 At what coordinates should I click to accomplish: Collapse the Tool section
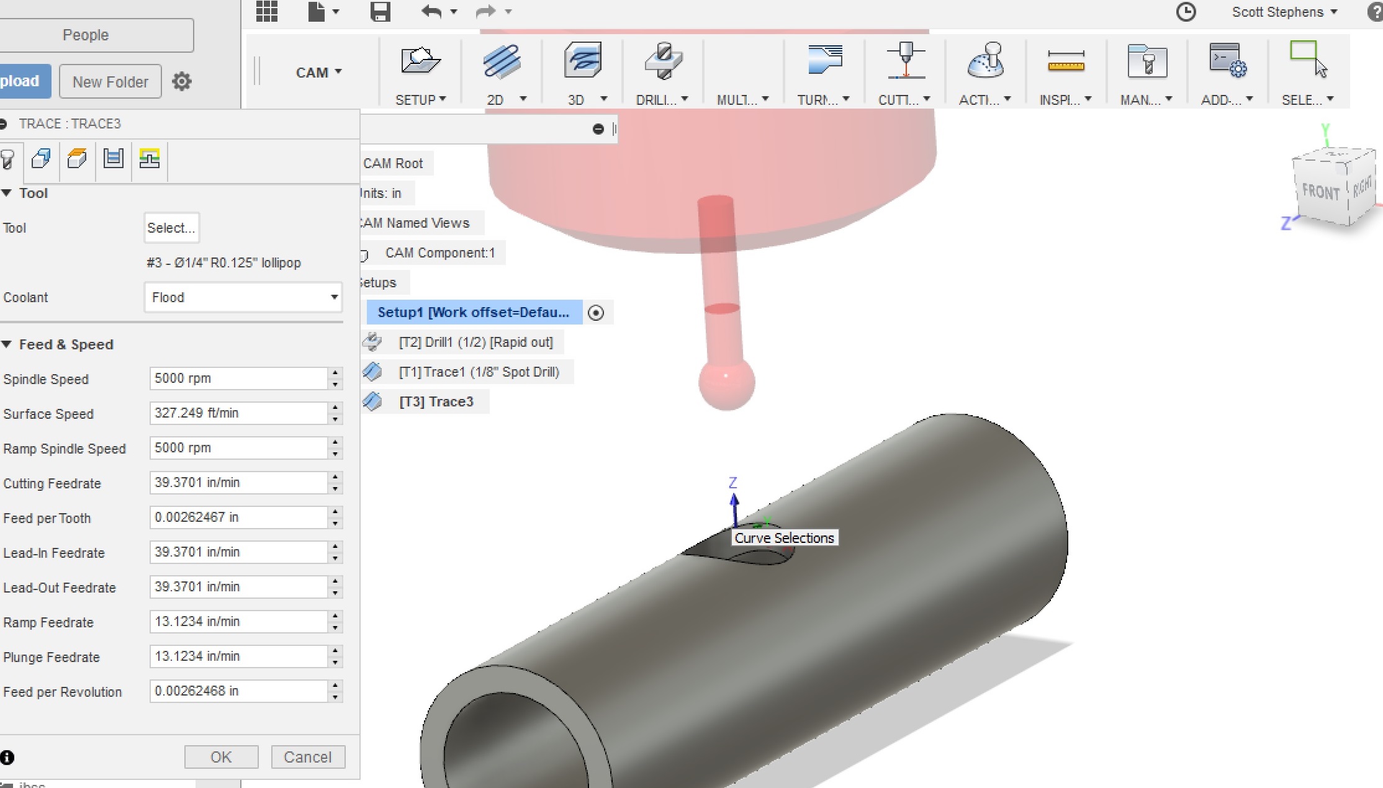coord(7,193)
